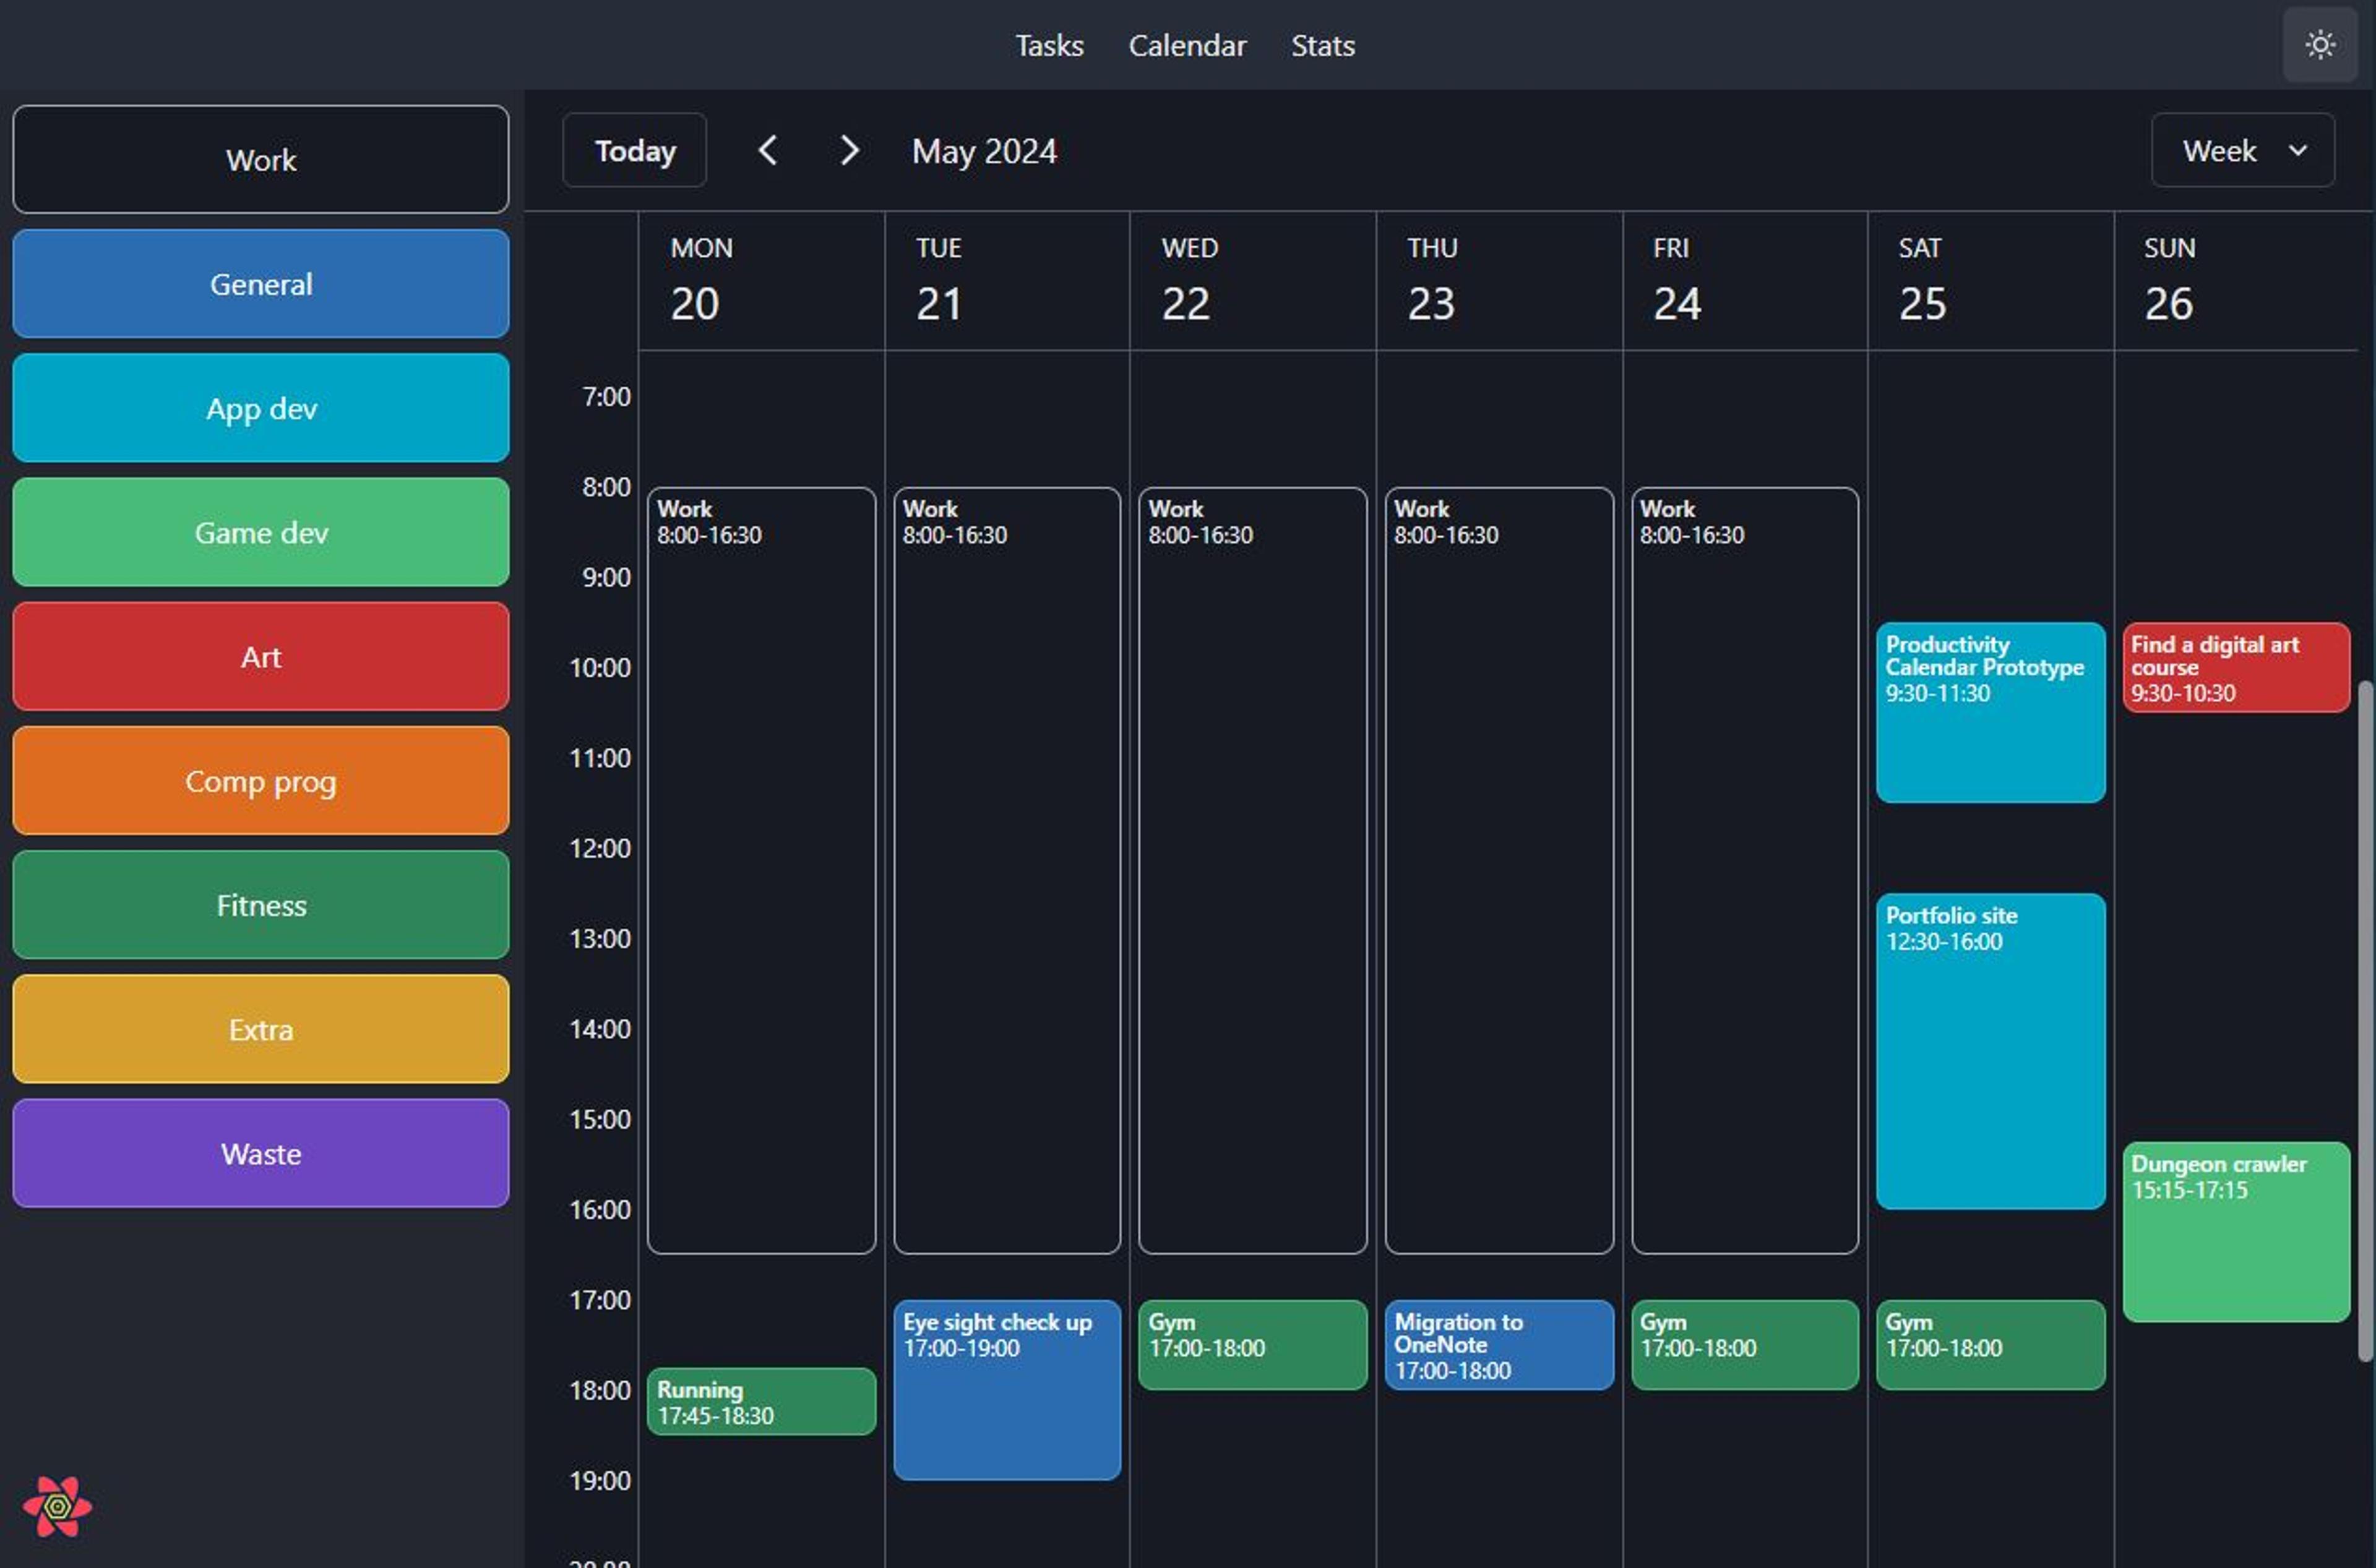Go to next week with right chevron
The height and width of the screenshot is (1568, 2376).
point(848,151)
